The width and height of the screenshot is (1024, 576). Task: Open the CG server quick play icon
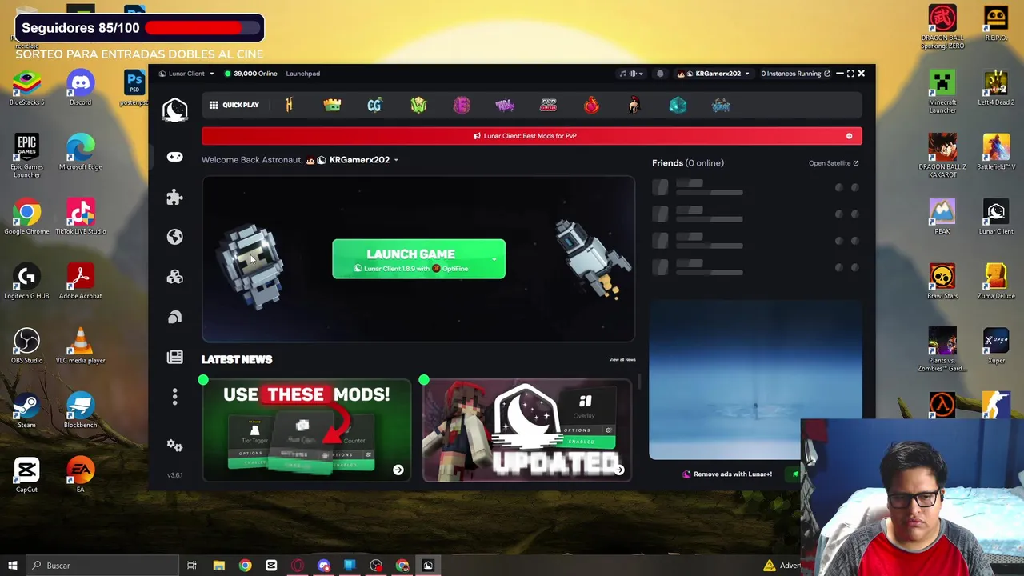[375, 105]
